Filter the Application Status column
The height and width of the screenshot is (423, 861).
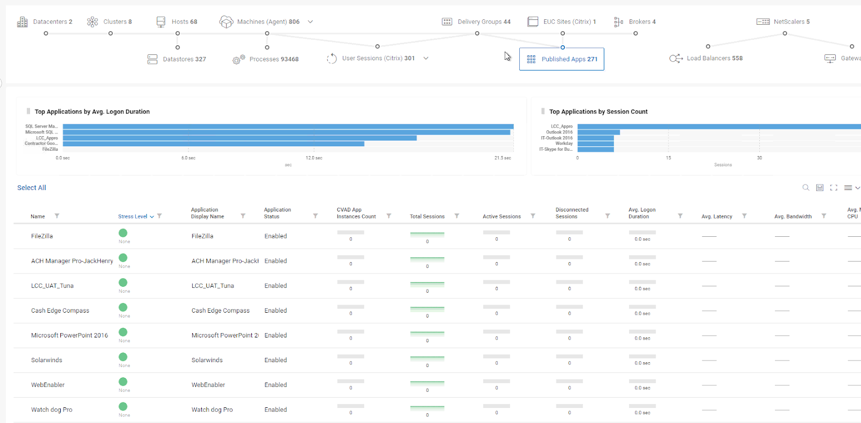pyautogui.click(x=315, y=216)
